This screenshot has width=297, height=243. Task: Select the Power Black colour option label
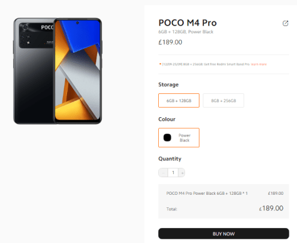pyautogui.click(x=184, y=138)
